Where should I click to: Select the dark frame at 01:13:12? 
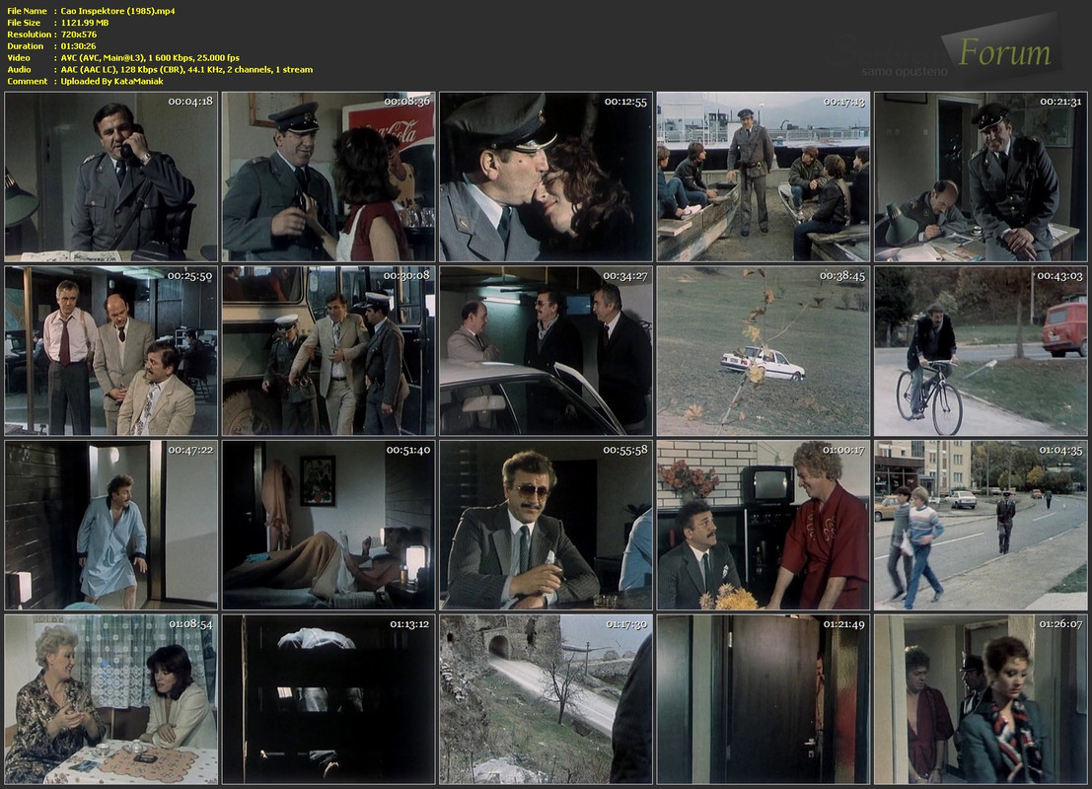point(328,699)
